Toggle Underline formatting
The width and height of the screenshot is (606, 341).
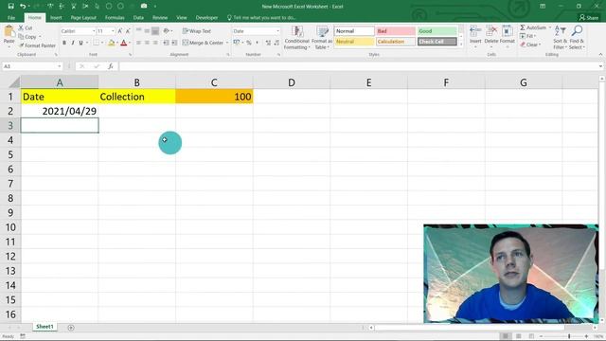point(80,43)
